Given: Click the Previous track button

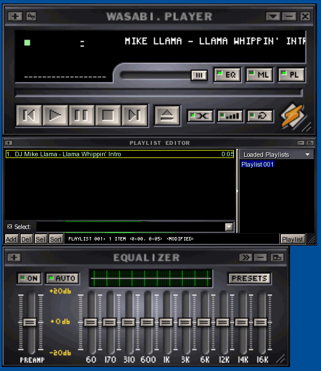Looking at the screenshot, I should [x=29, y=116].
